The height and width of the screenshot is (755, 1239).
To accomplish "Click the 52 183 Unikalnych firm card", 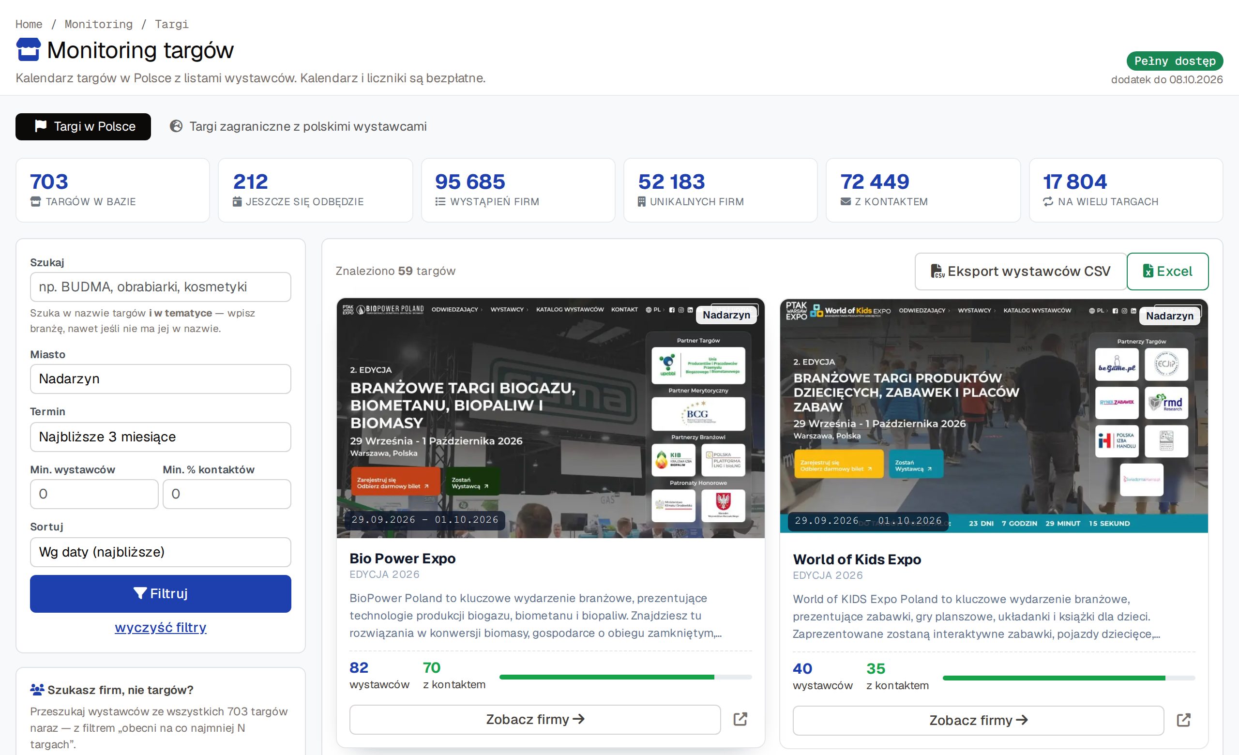I will 721,190.
